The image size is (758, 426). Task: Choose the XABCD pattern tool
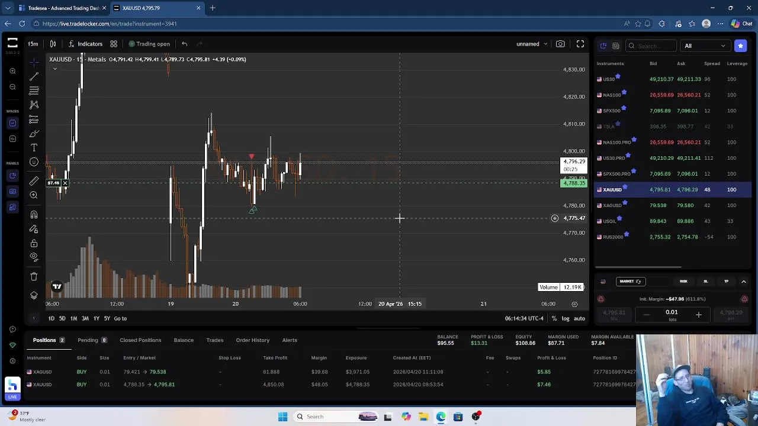pyautogui.click(x=34, y=105)
